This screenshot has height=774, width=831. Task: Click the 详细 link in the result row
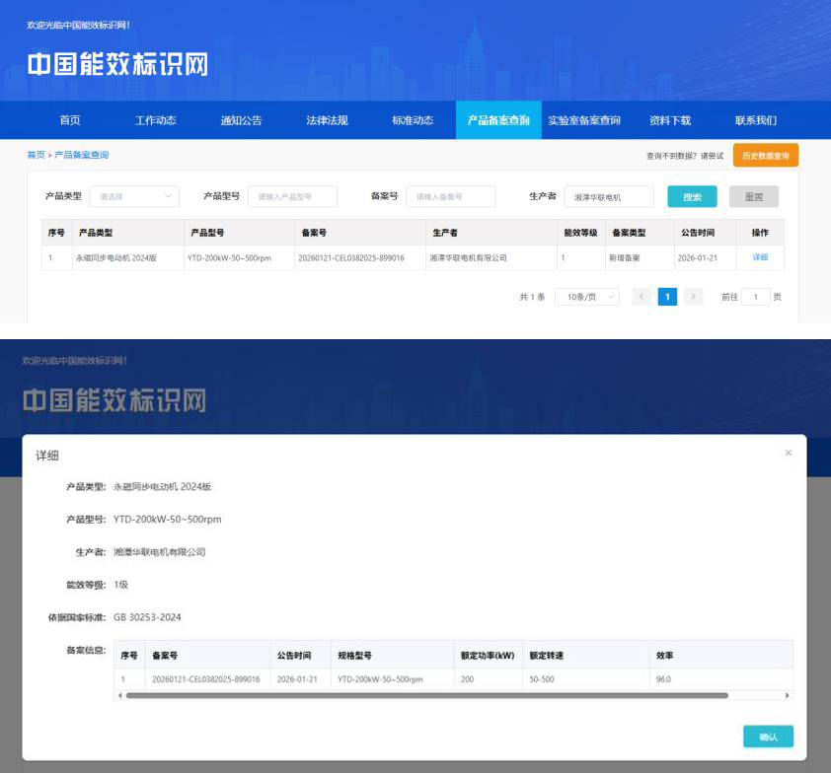click(x=760, y=257)
